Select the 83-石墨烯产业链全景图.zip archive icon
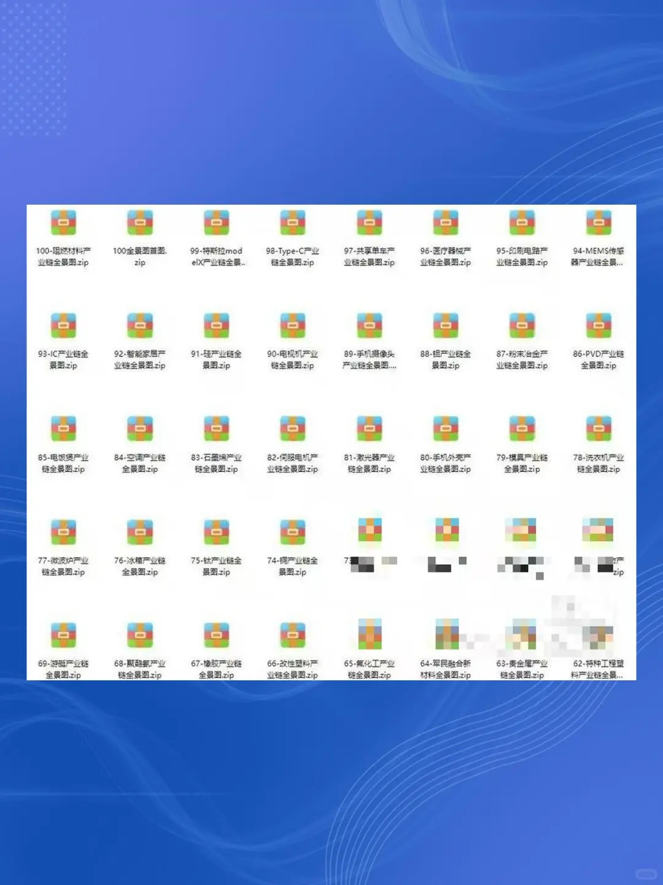Viewport: 663px width, 885px height. coord(217,429)
